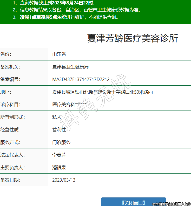Image resolution: width=191 pixels, height=206 pixels.
Task: Click the 地址 field label
Action: click(x=6, y=92)
